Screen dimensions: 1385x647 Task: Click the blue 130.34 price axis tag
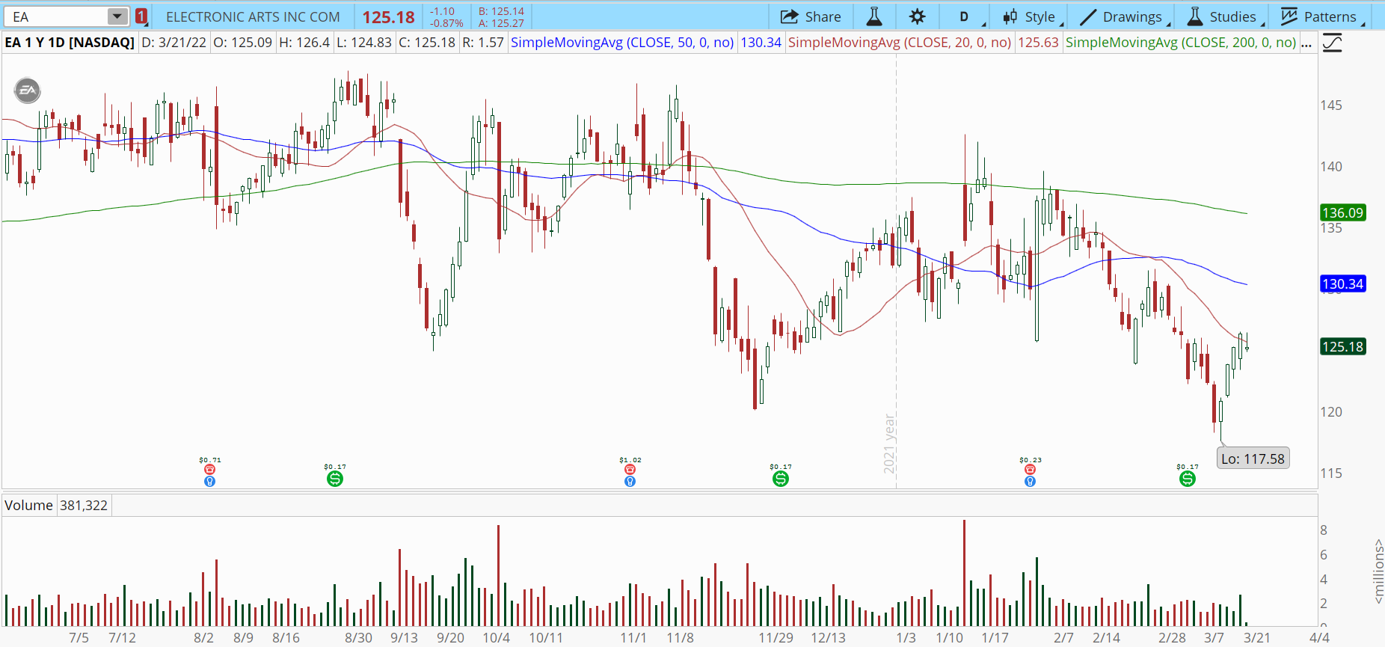pyautogui.click(x=1343, y=283)
